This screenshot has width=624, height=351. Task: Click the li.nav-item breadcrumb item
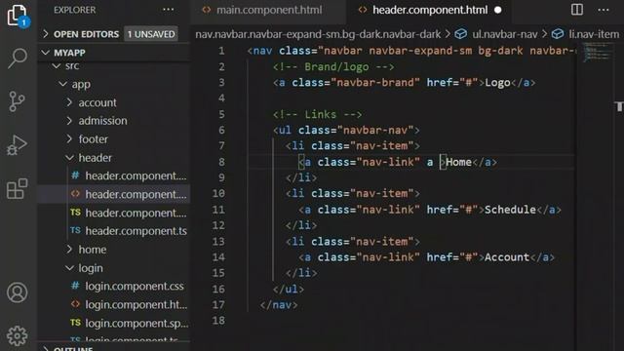coord(594,34)
